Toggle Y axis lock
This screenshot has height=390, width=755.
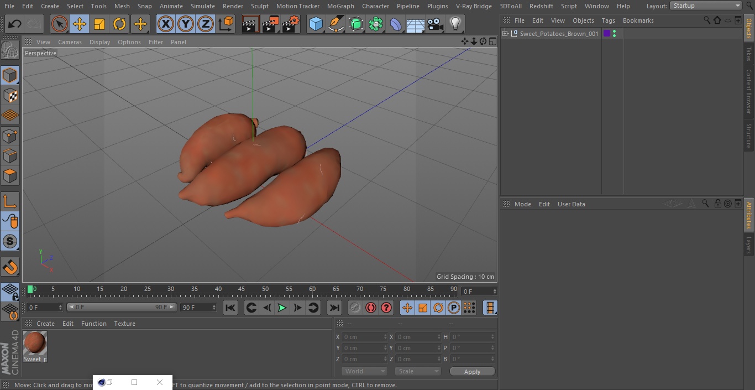click(186, 24)
